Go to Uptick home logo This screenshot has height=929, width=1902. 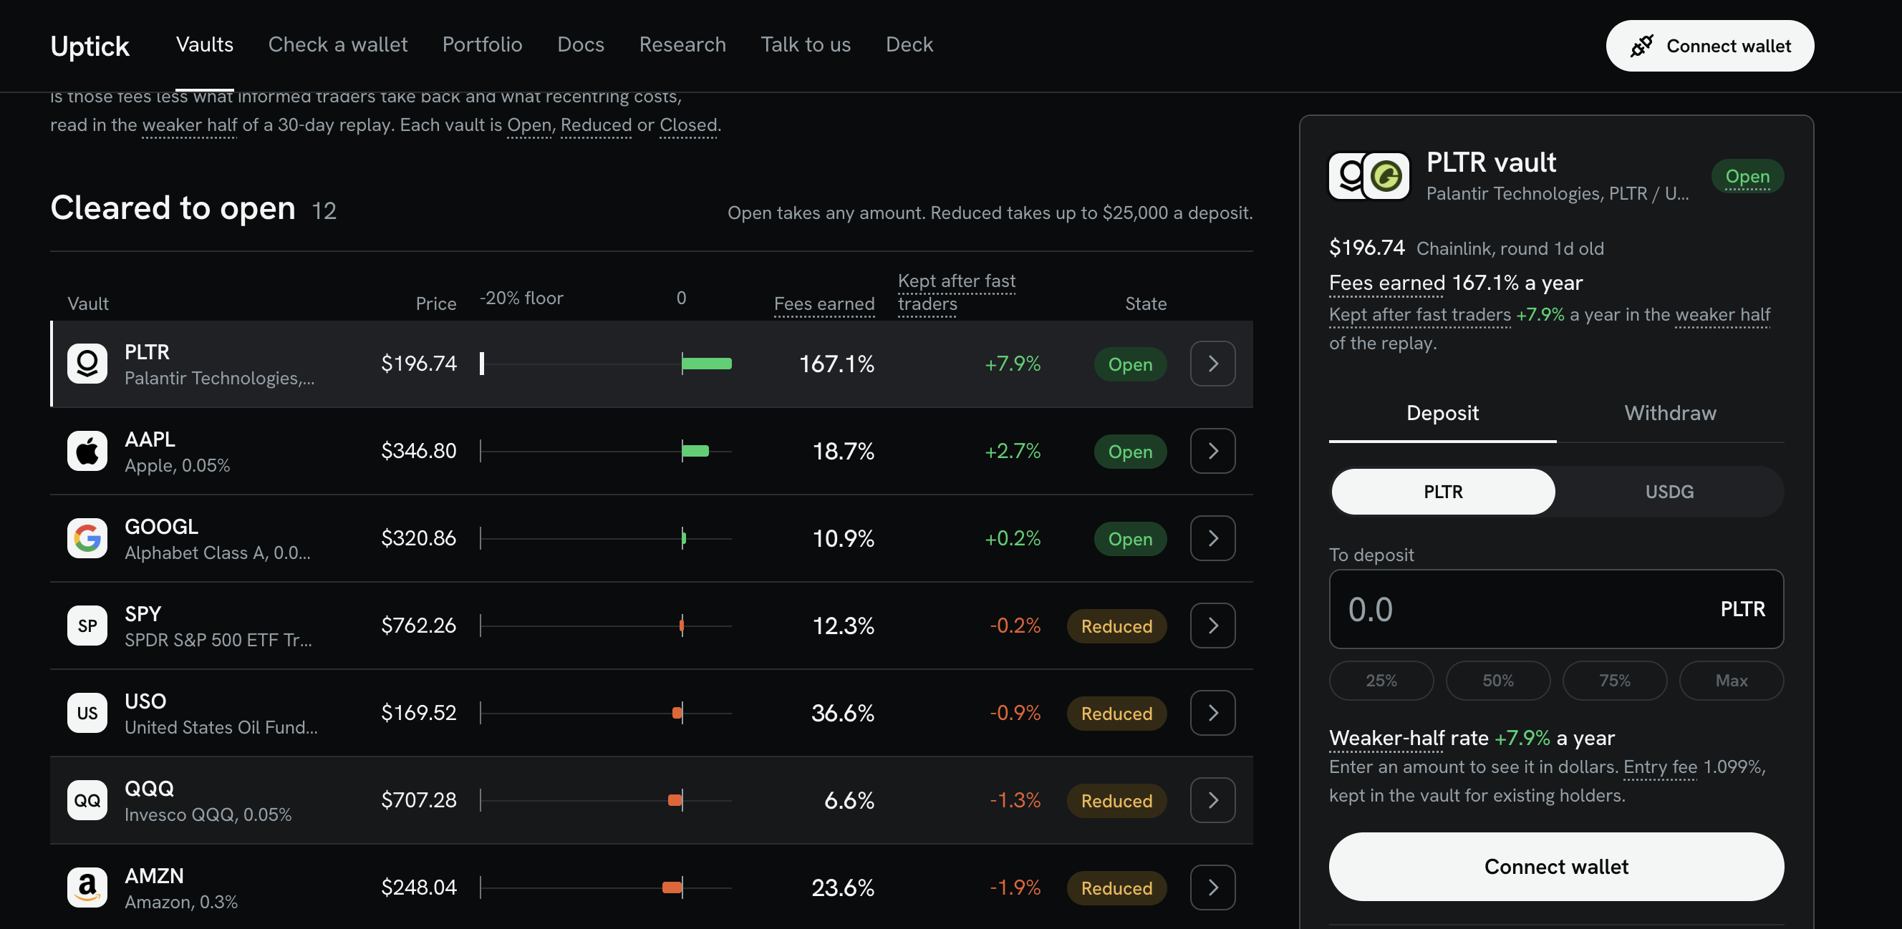pos(90,46)
